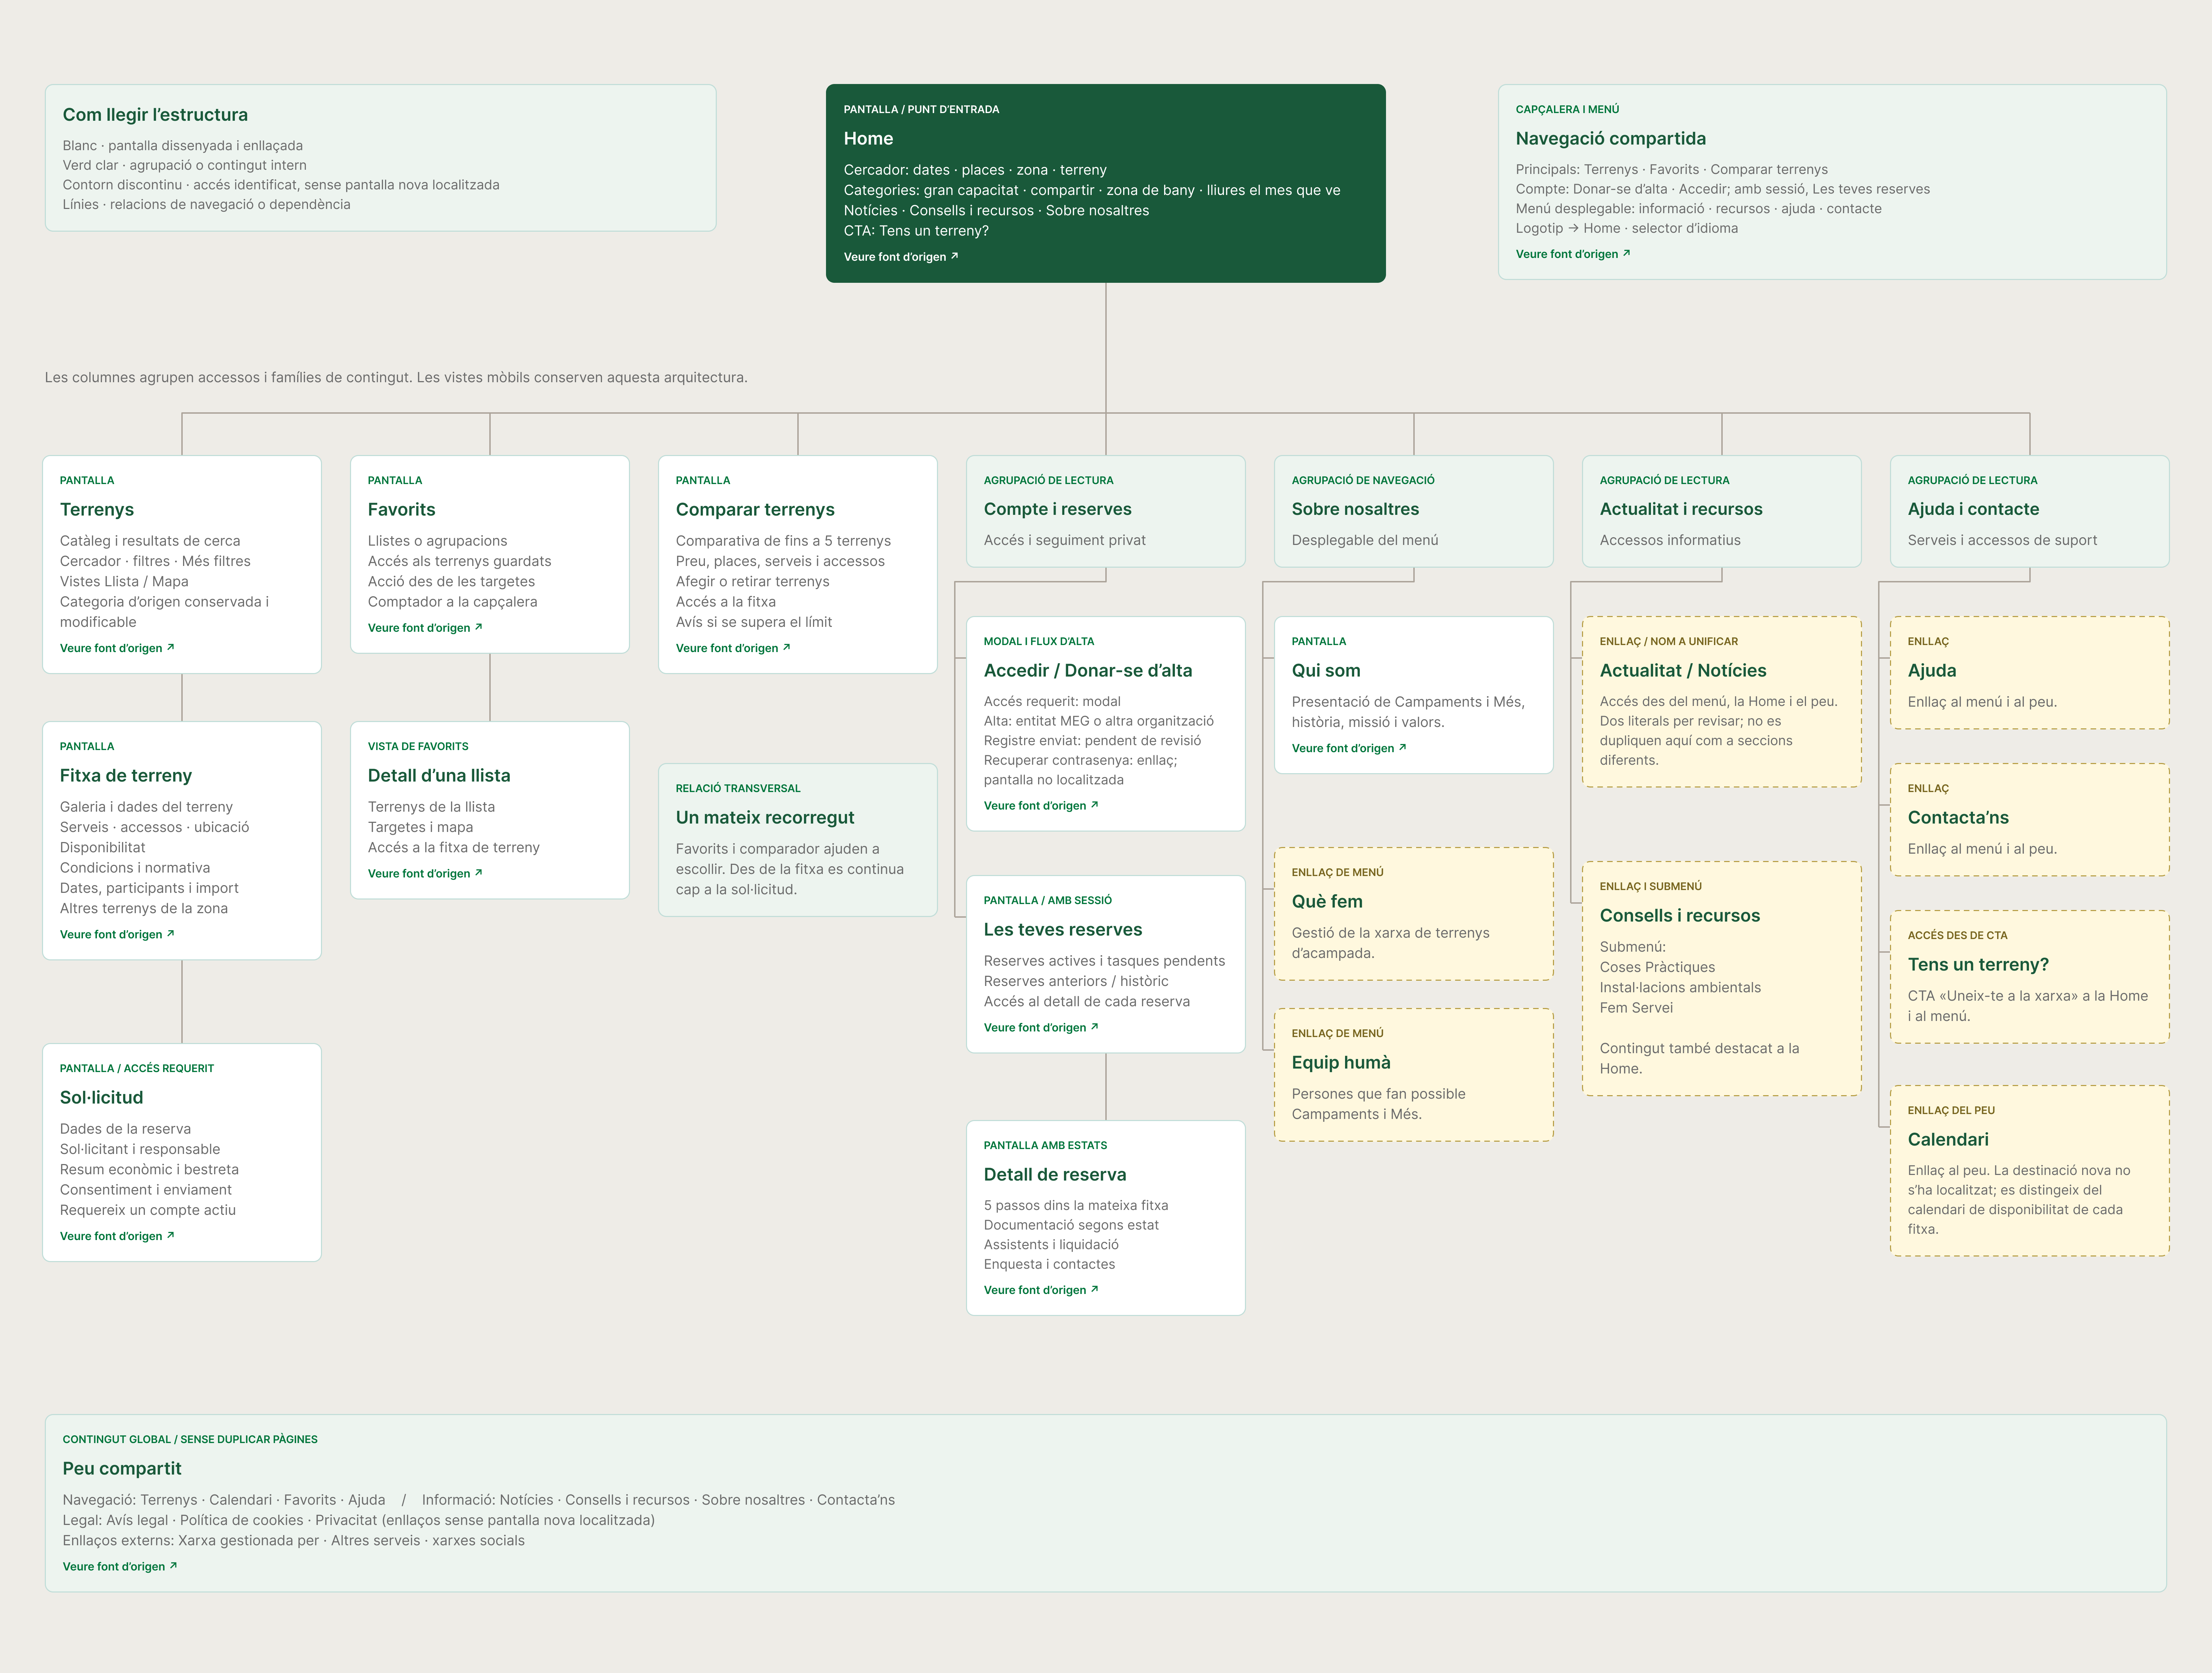This screenshot has height=1673, width=2212.
Task: Select the 'Ajuda i contacte' heading
Action: click(x=1973, y=509)
